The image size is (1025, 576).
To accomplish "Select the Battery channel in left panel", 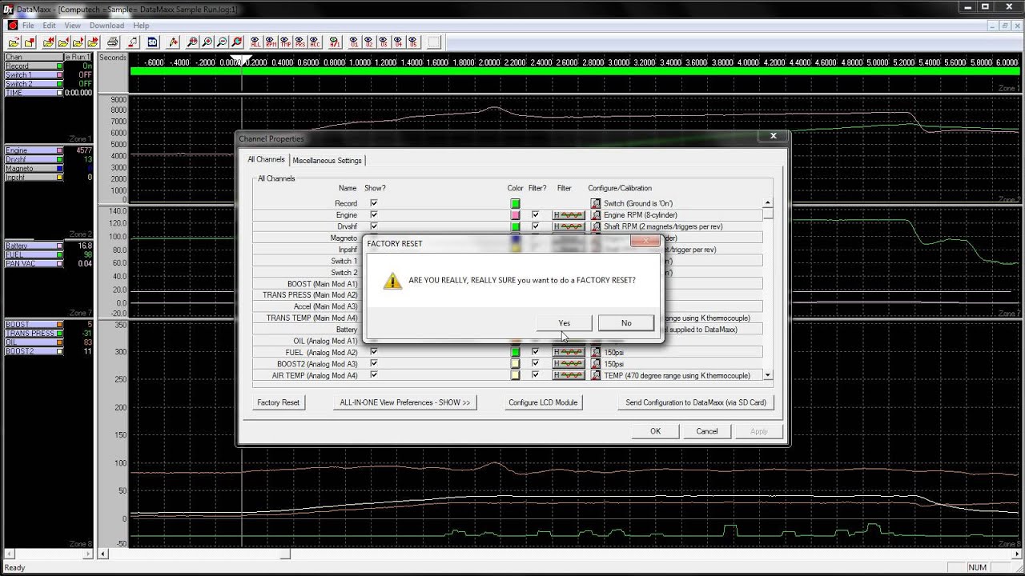I will [34, 246].
